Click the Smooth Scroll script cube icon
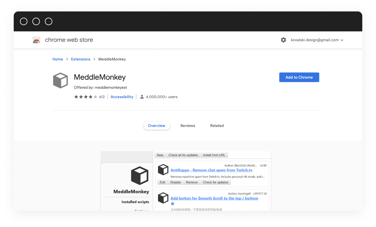Screen dimensions: 376x227 click(x=163, y=198)
